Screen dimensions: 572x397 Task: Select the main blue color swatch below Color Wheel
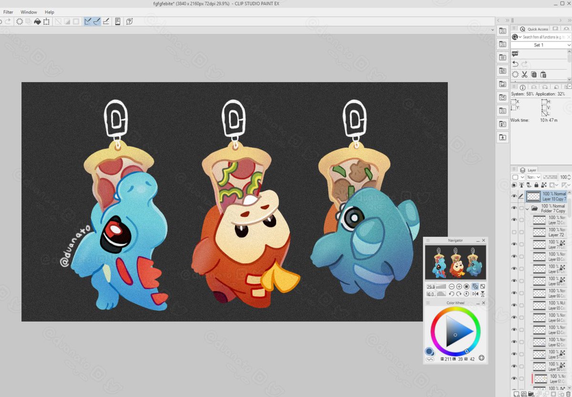[x=429, y=351]
